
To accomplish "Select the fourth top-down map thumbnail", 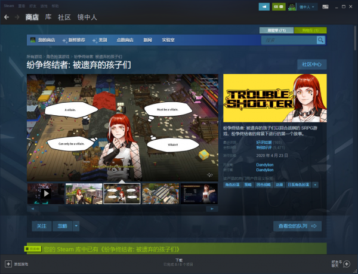I will pyautogui.click(x=161, y=193).
